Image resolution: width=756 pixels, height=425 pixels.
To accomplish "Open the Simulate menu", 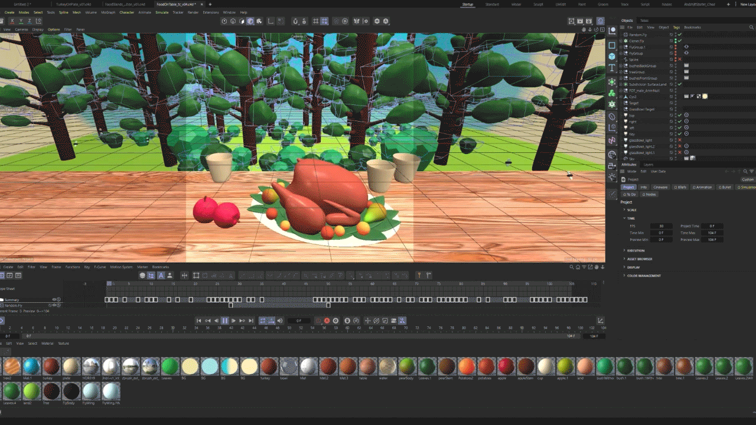I will 162,12.
